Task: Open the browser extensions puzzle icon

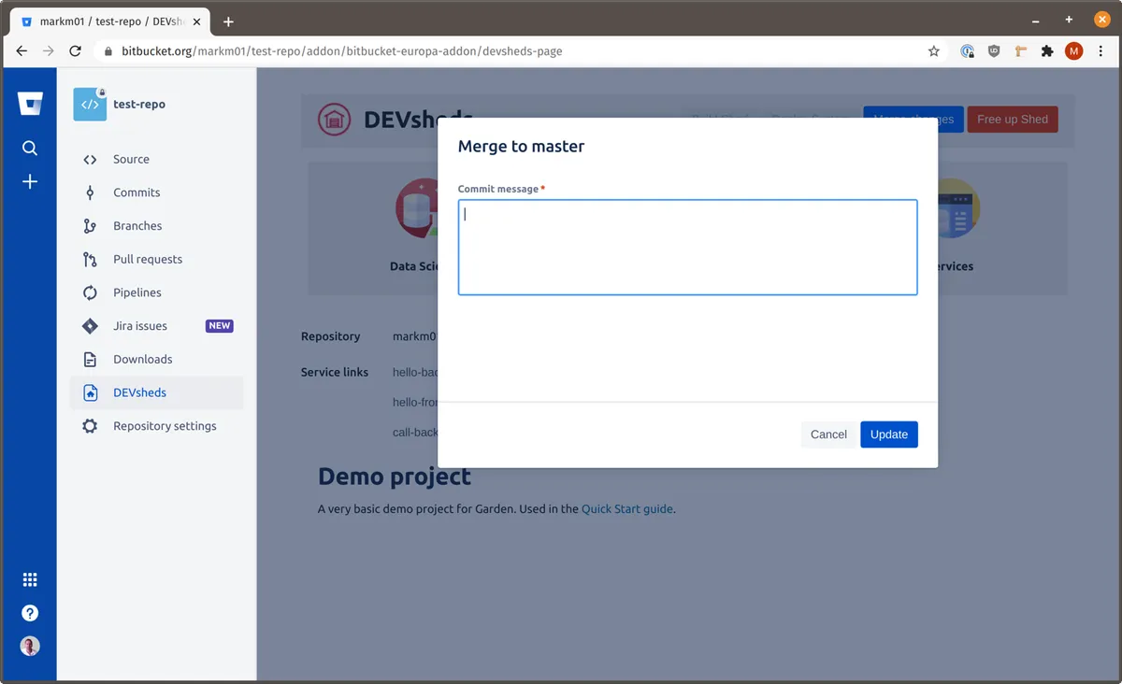Action: pos(1047,51)
